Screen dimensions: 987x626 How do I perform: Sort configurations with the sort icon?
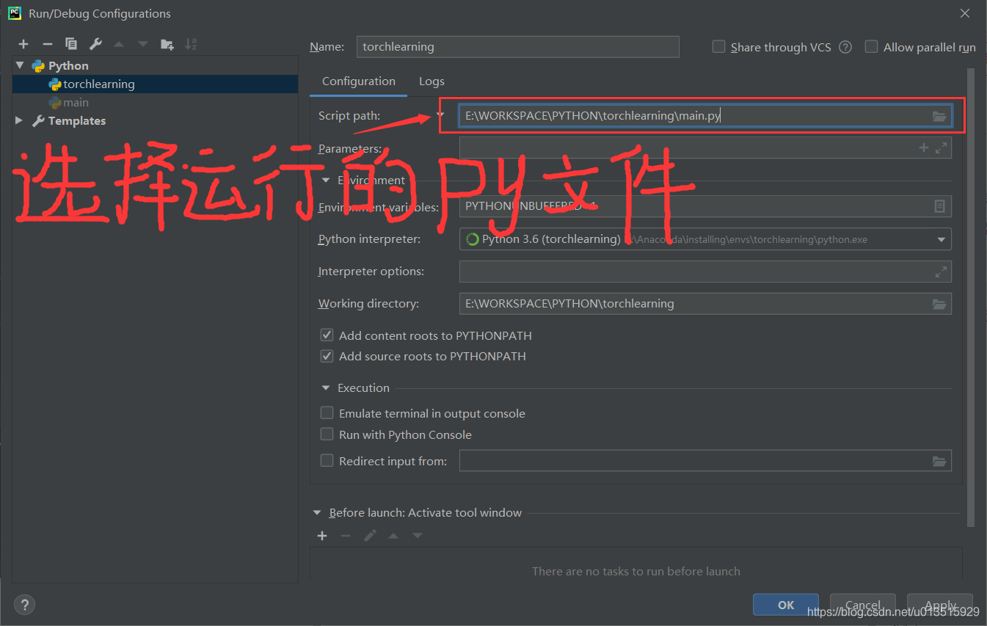(x=190, y=44)
